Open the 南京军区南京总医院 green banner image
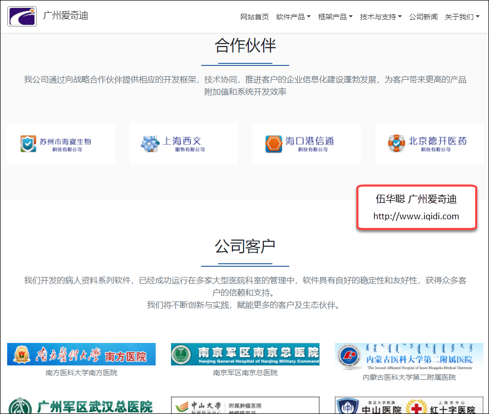The width and height of the screenshot is (489, 414). click(245, 354)
